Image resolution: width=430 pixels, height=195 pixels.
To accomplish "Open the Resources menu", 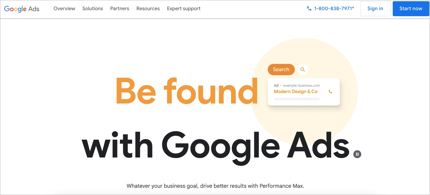I will click(148, 8).
